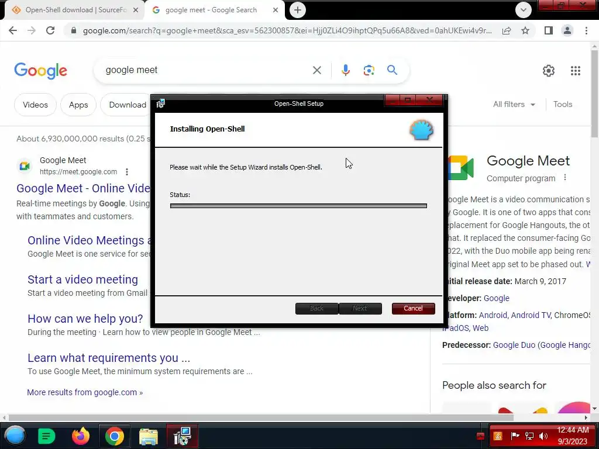
Task: Open the volume tray icon
Action: point(543,436)
